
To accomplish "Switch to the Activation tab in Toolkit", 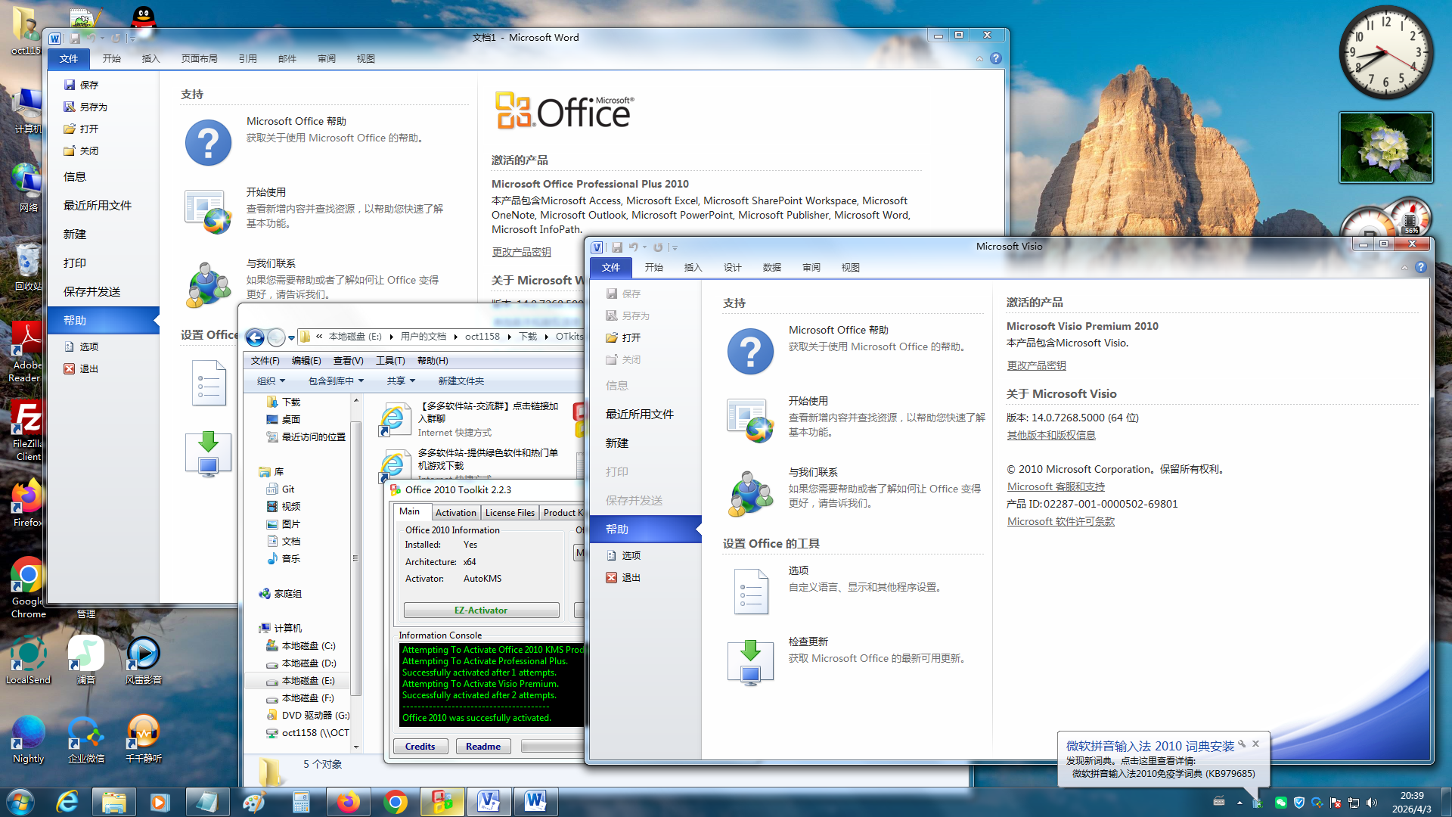I will [455, 513].
